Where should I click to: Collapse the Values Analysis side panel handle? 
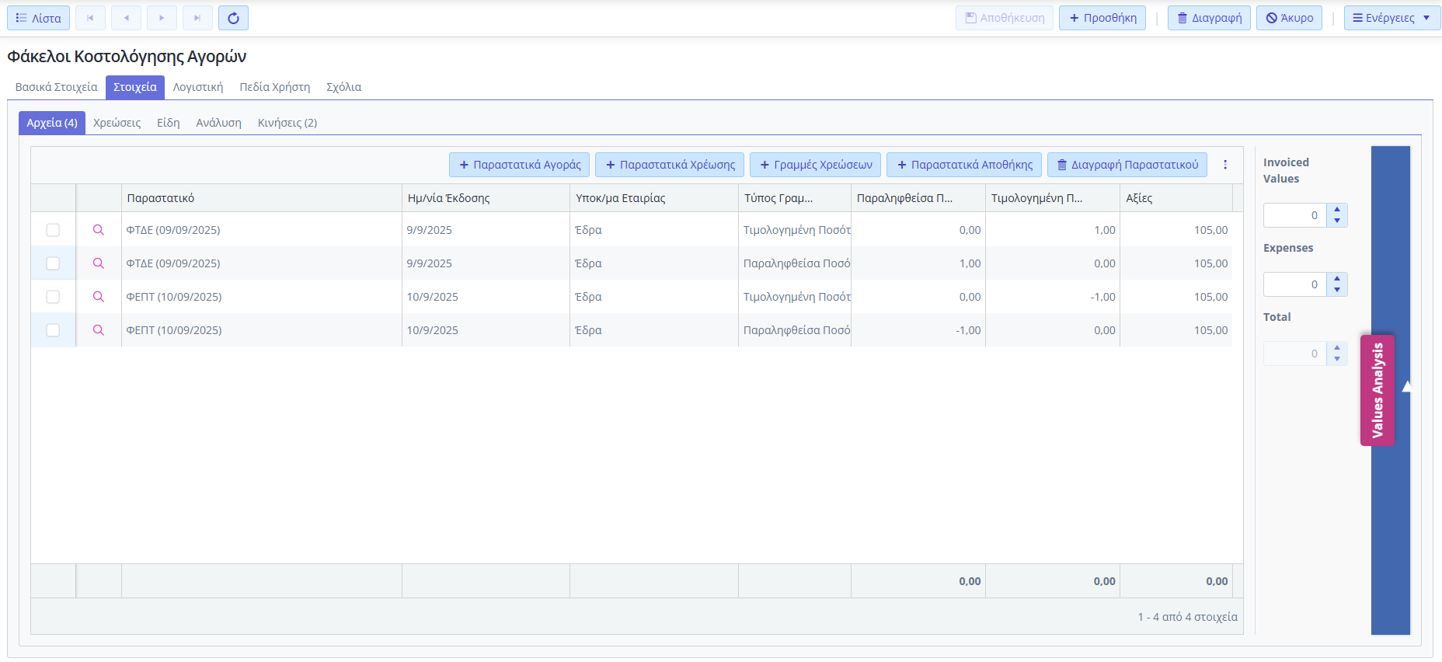[x=1378, y=390]
